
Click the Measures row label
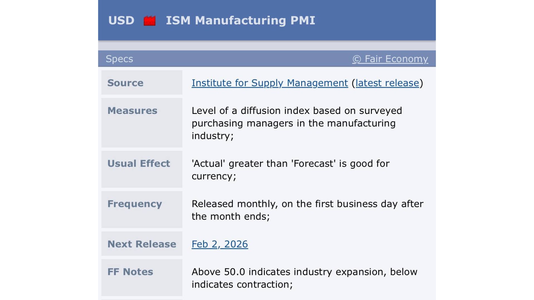point(132,111)
